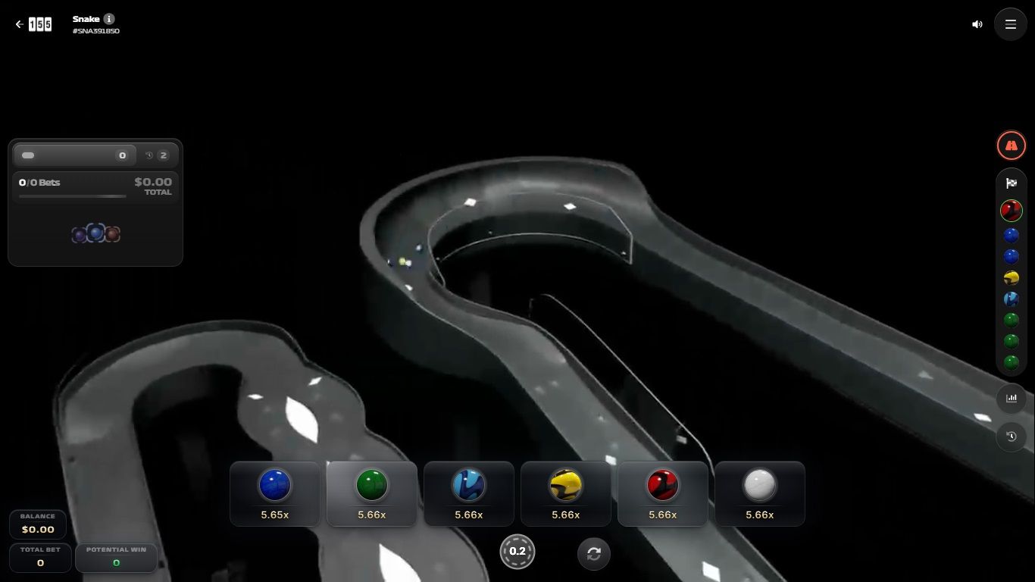Screen dimensions: 1035x582
Task: Open the statistics bar chart button
Action: 1012,398
